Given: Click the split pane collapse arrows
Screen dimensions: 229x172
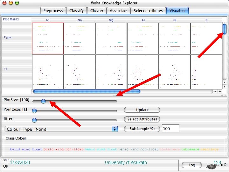Looking at the screenshot, I should coord(224,95).
